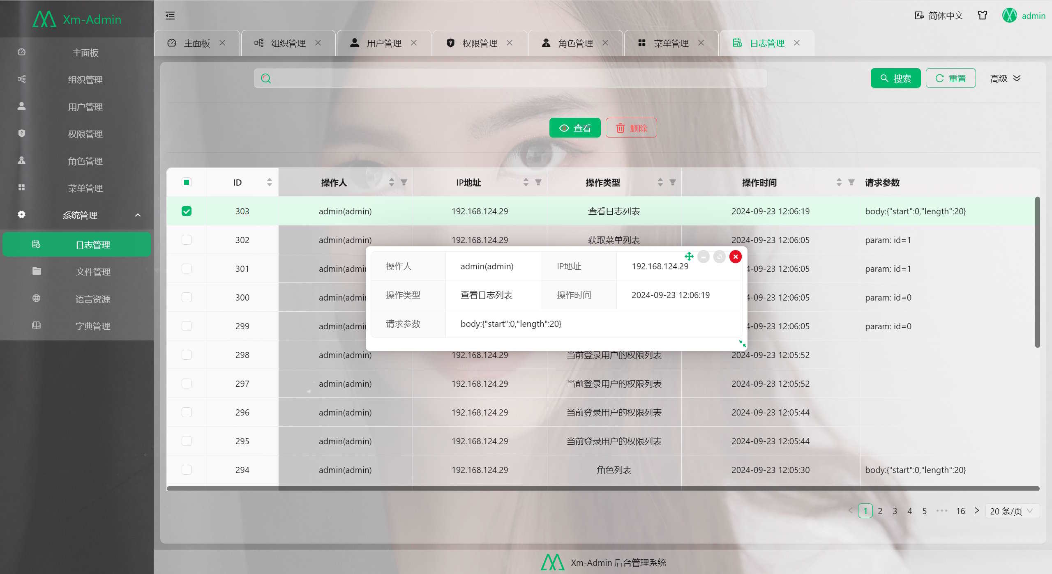Sort by 操作时间 column arrows
Screen dimensions: 1052x574
(839, 182)
